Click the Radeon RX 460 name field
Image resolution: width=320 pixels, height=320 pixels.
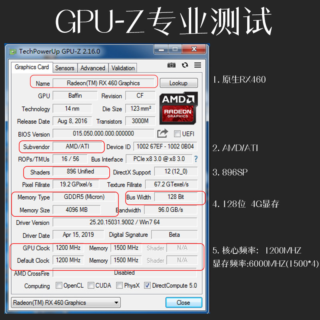coord(103,83)
